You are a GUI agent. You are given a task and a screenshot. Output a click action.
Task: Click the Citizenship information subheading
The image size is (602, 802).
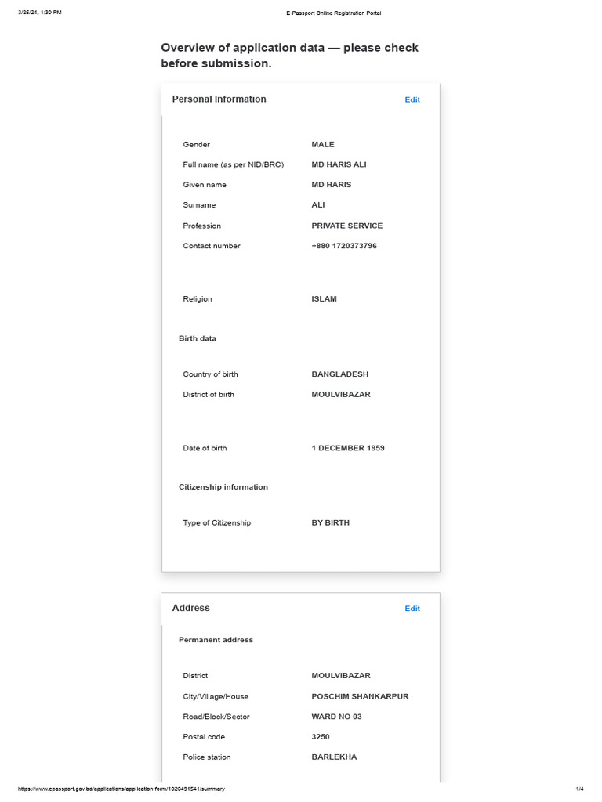tap(223, 487)
